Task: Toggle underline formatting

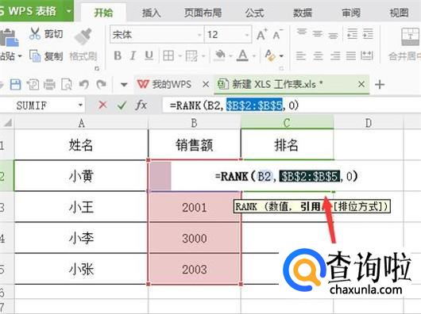Action: click(x=149, y=56)
